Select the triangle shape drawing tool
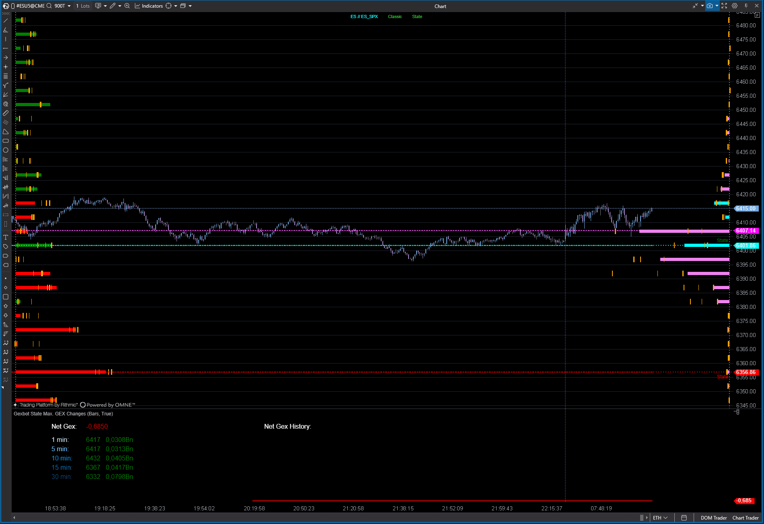Screen dimensions: 764x524 (x=6, y=132)
